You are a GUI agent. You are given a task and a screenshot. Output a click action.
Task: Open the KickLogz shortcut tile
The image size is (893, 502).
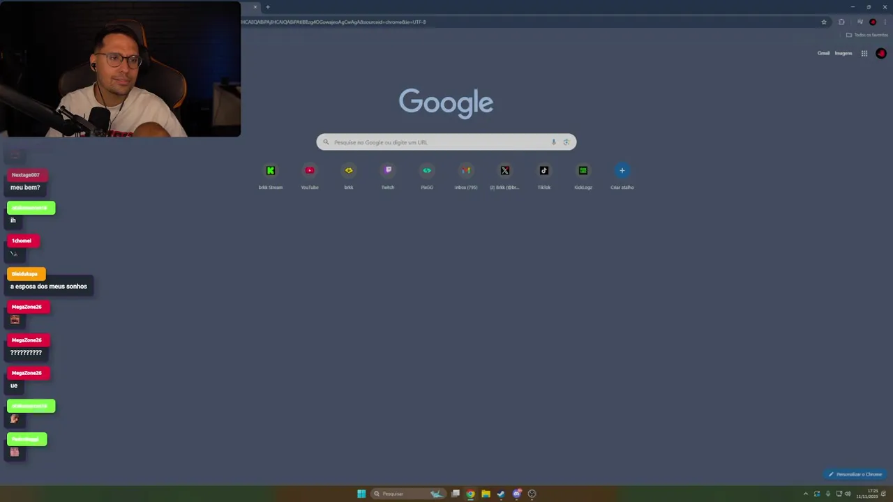pos(583,176)
